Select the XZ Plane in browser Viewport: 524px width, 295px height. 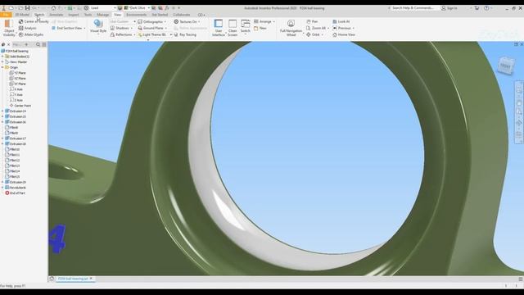(17, 79)
